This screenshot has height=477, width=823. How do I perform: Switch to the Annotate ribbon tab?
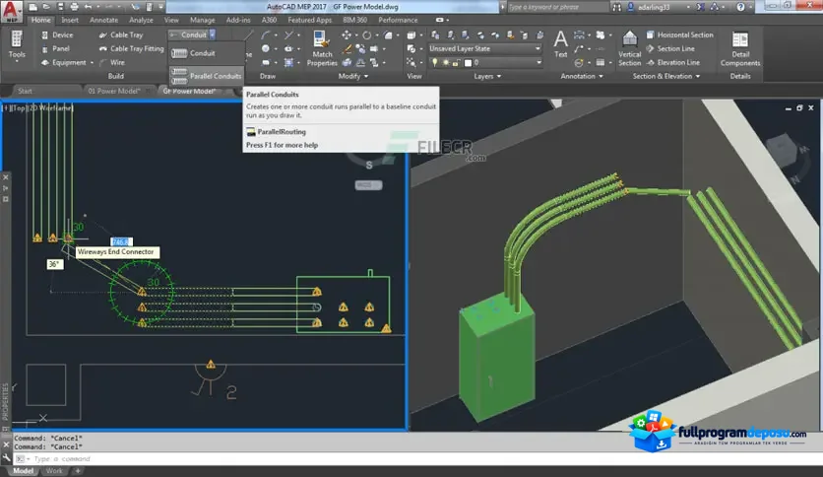[x=104, y=20]
